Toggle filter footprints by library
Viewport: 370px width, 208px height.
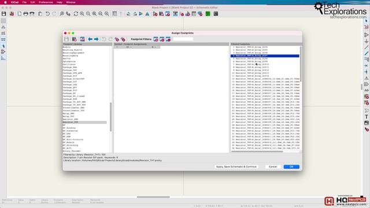click(x=168, y=39)
